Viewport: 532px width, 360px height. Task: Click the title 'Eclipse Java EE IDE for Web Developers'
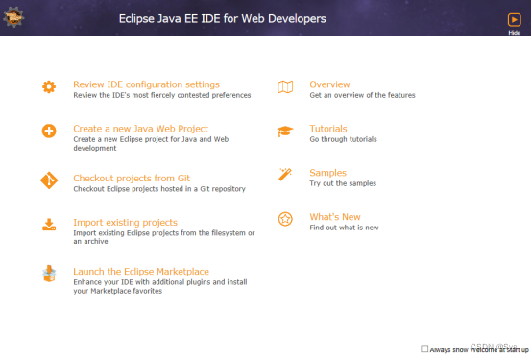222,18
